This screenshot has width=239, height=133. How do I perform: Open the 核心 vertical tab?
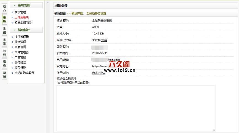4,8
